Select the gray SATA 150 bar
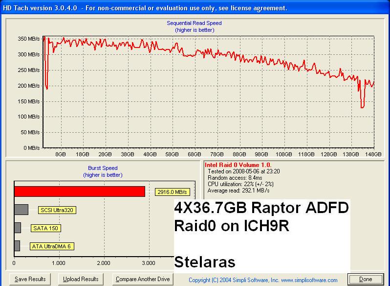This screenshot has height=286, width=390. pos(18,228)
